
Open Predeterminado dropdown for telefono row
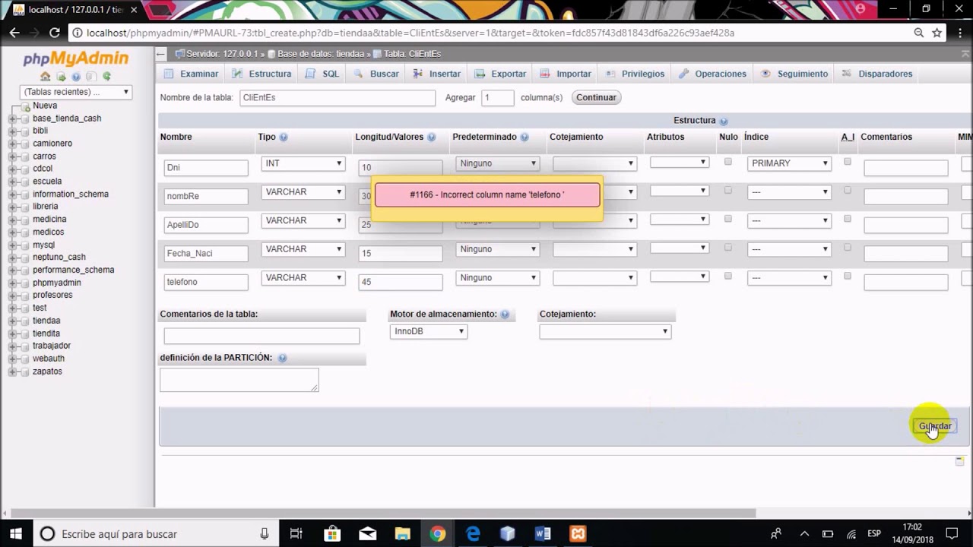pyautogui.click(x=497, y=278)
